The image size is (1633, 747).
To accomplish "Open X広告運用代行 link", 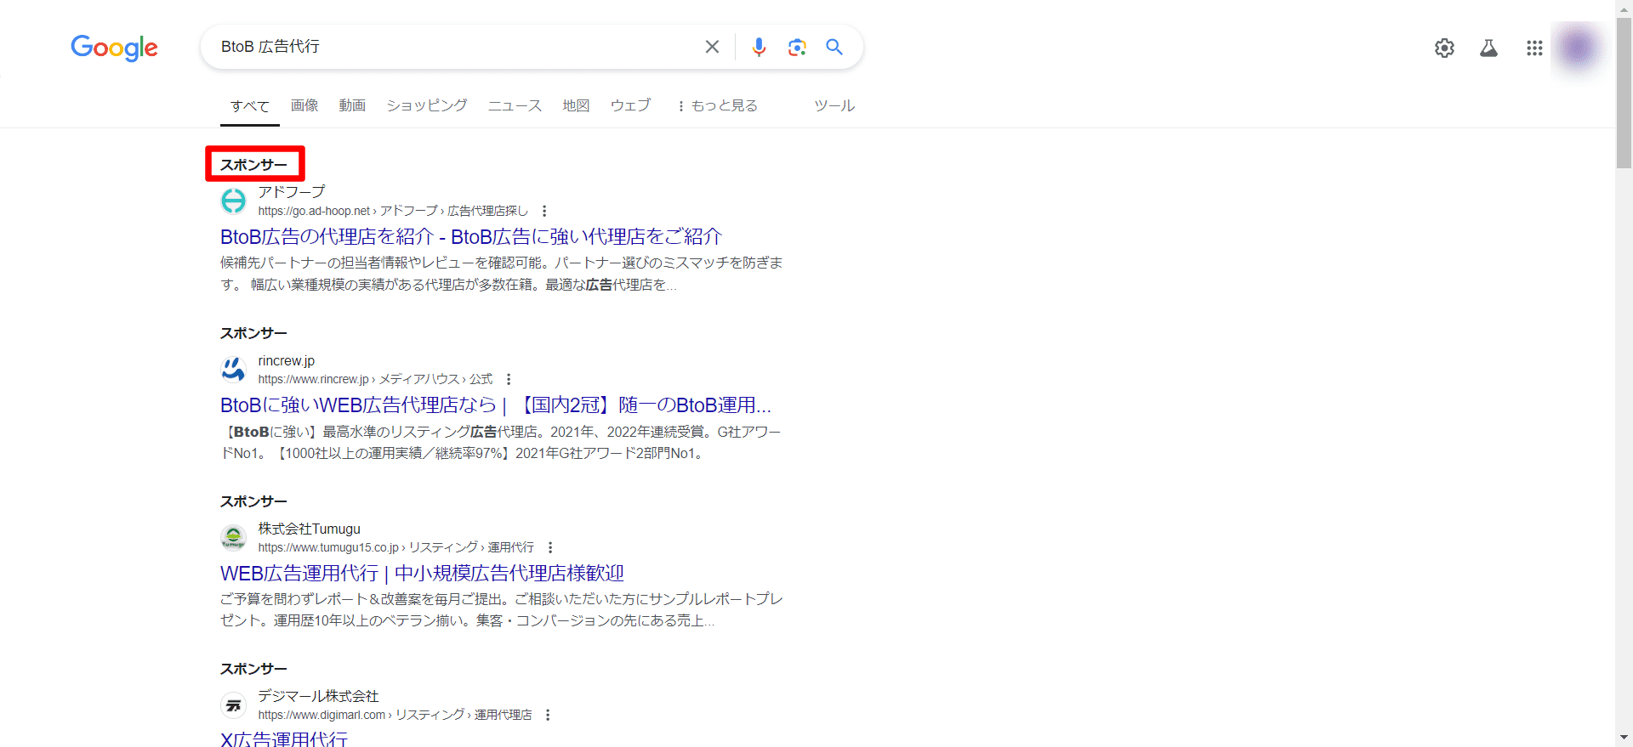I will click(x=284, y=738).
